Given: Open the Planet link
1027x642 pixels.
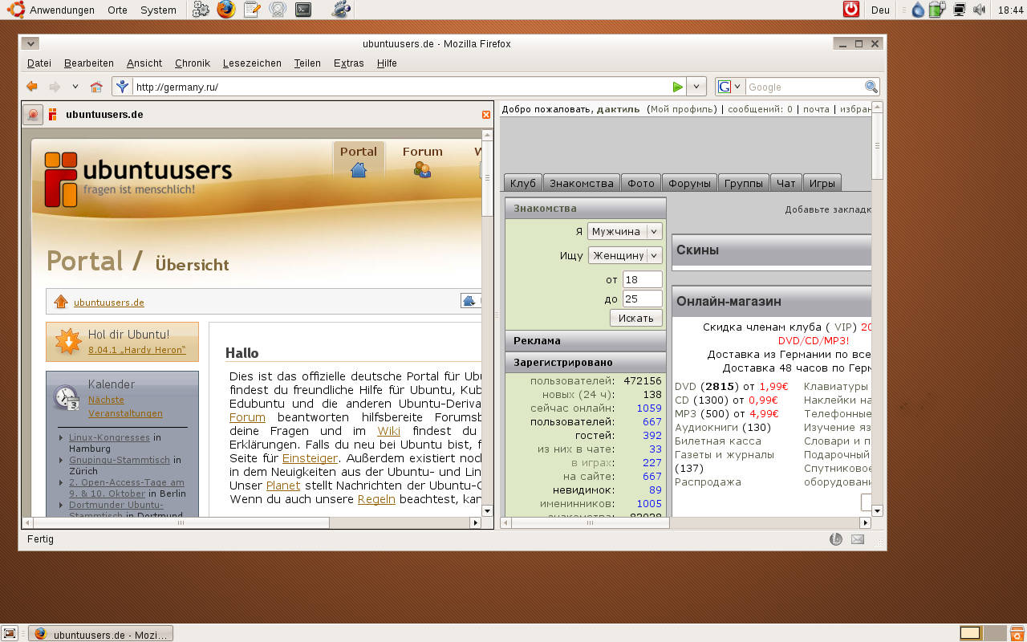Looking at the screenshot, I should 283,486.
